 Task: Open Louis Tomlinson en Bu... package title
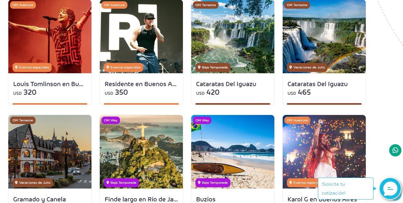48,84
